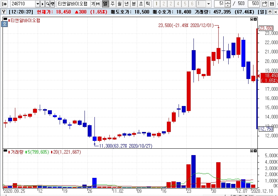Click the candle count field showing 51

coord(220,4)
